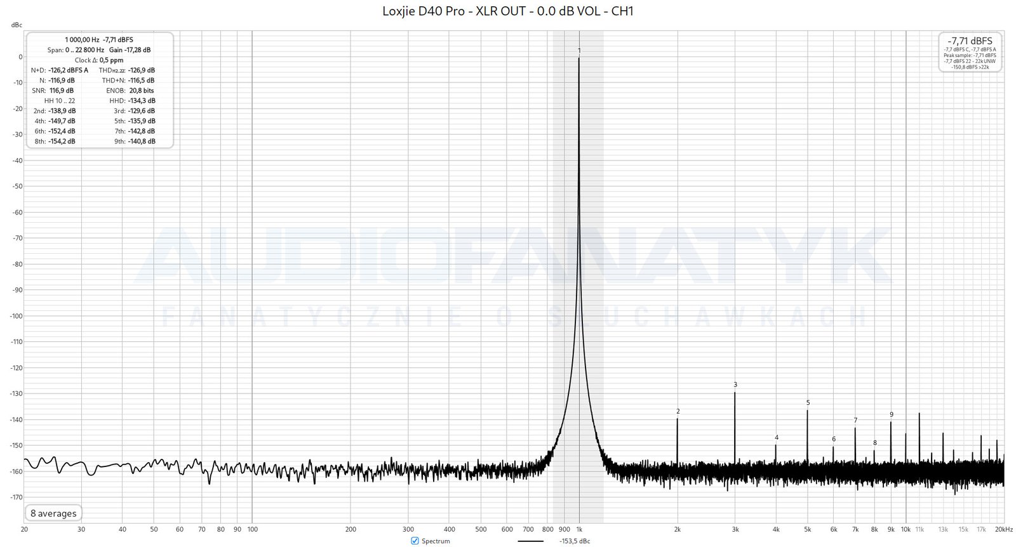This screenshot has width=1016, height=547.
Task: Click the 8th harmonic marker at 8k
Action: (x=875, y=443)
